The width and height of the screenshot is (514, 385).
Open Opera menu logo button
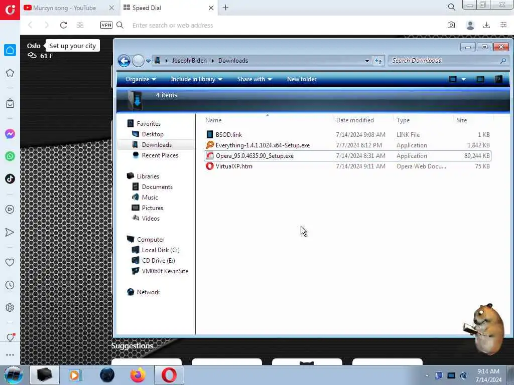(x=10, y=10)
